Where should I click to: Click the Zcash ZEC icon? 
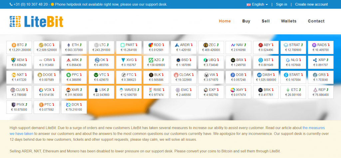pos(206,45)
